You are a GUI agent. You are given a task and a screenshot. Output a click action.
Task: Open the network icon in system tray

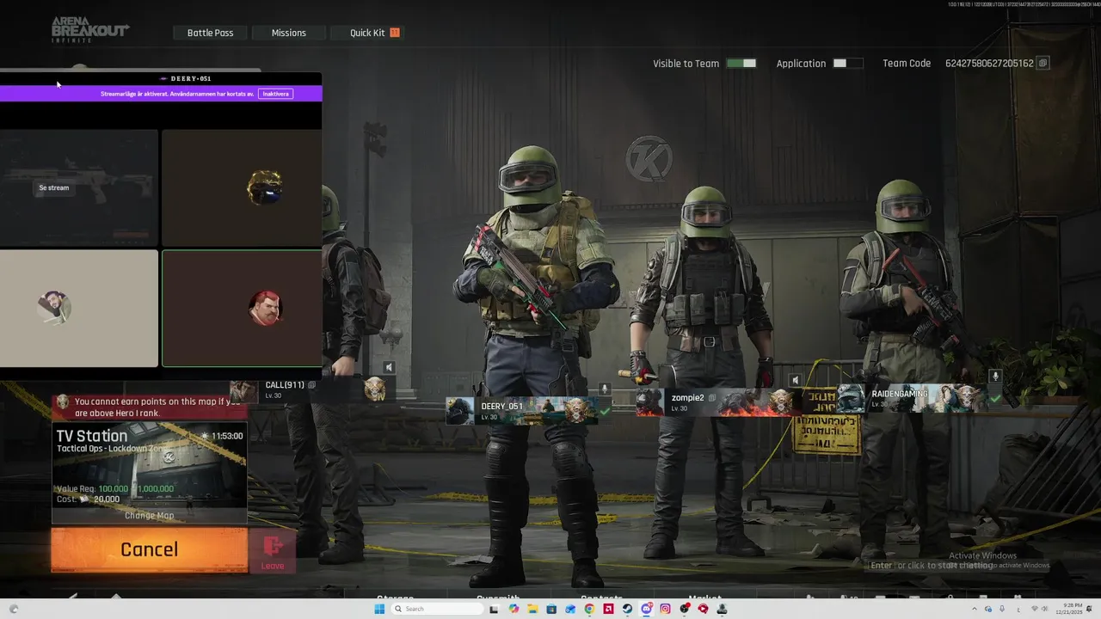pyautogui.click(x=1035, y=609)
